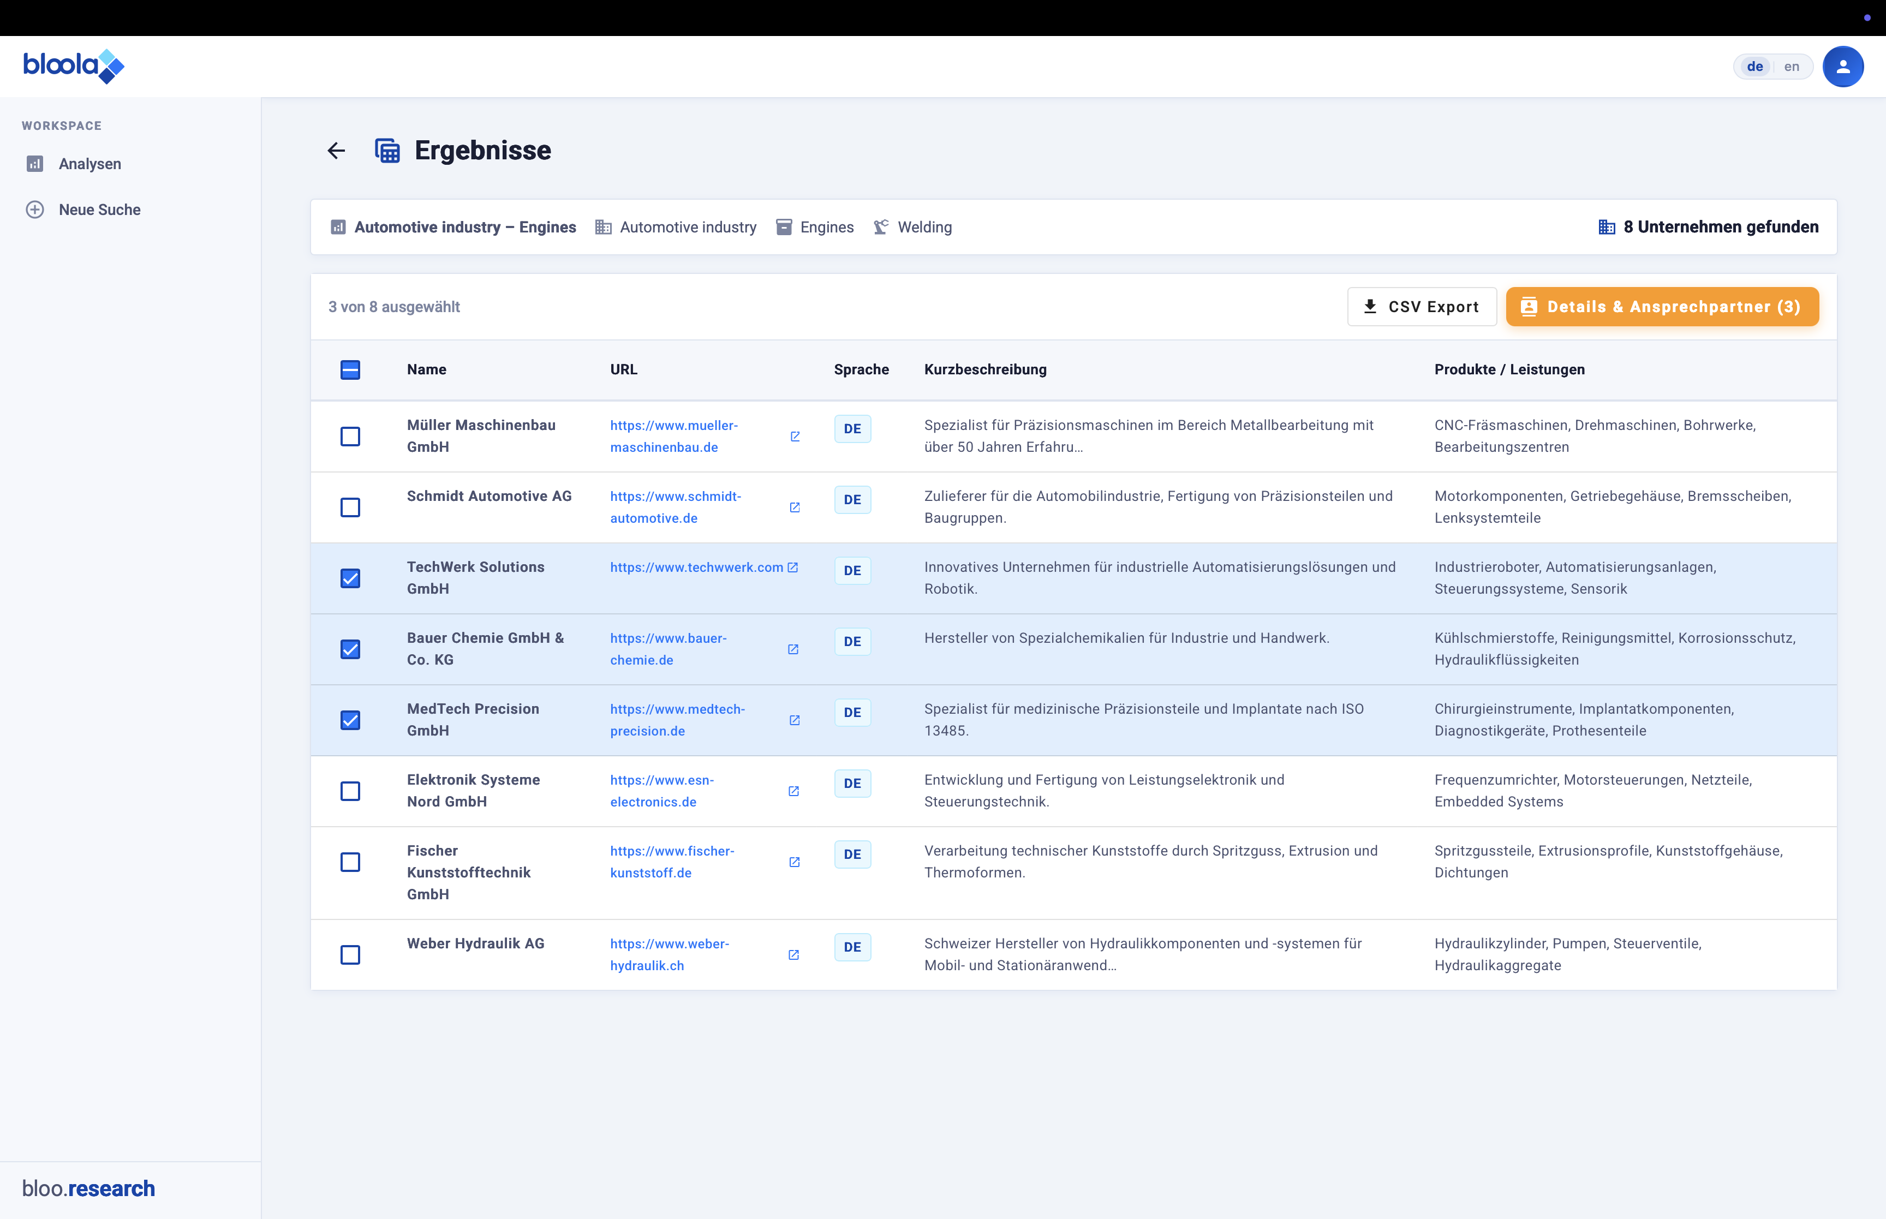Click the back arrow next to Ergebnisse
This screenshot has width=1886, height=1219.
coord(336,151)
